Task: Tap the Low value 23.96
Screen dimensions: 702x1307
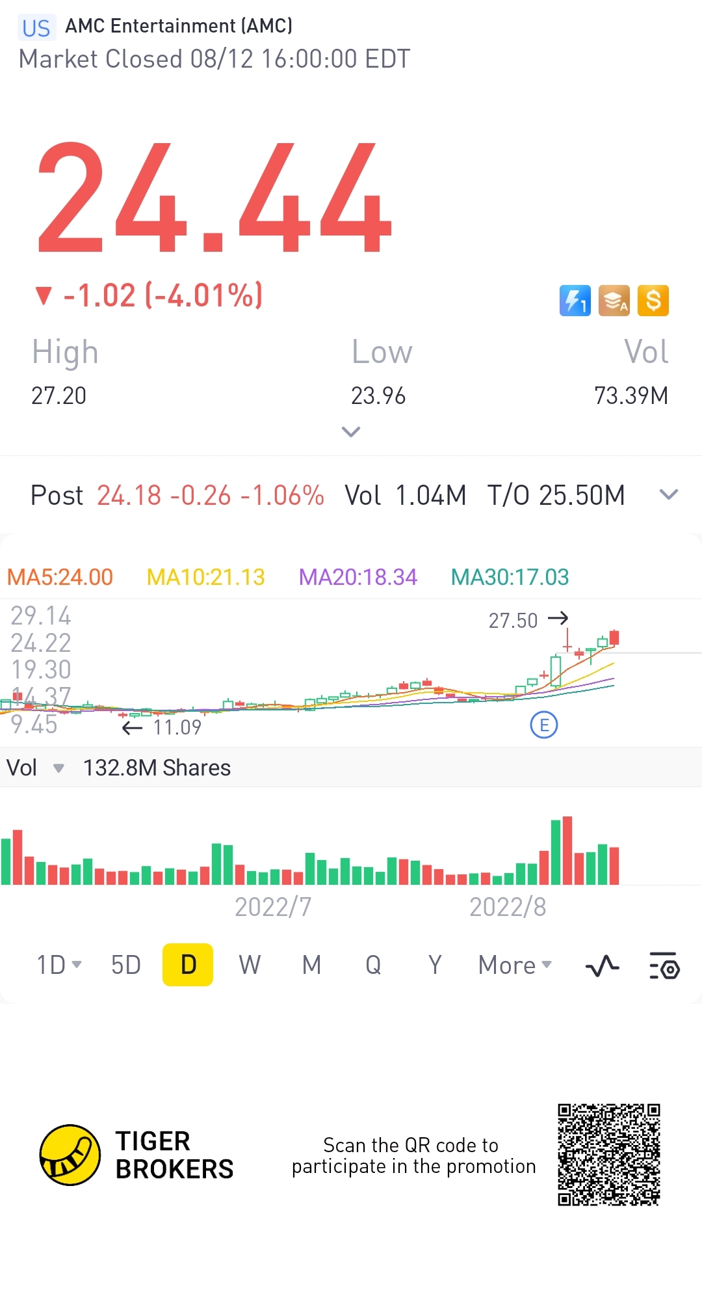Action: click(x=378, y=396)
